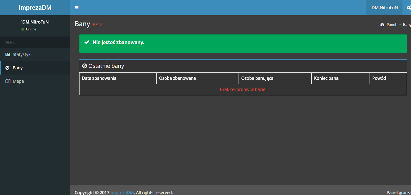This screenshot has height=195, width=411.
Task: Open the iDM.NitroFuN user menu in top bar
Action: tap(384, 8)
